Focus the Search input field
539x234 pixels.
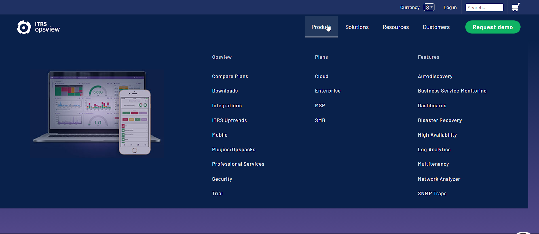pos(484,7)
